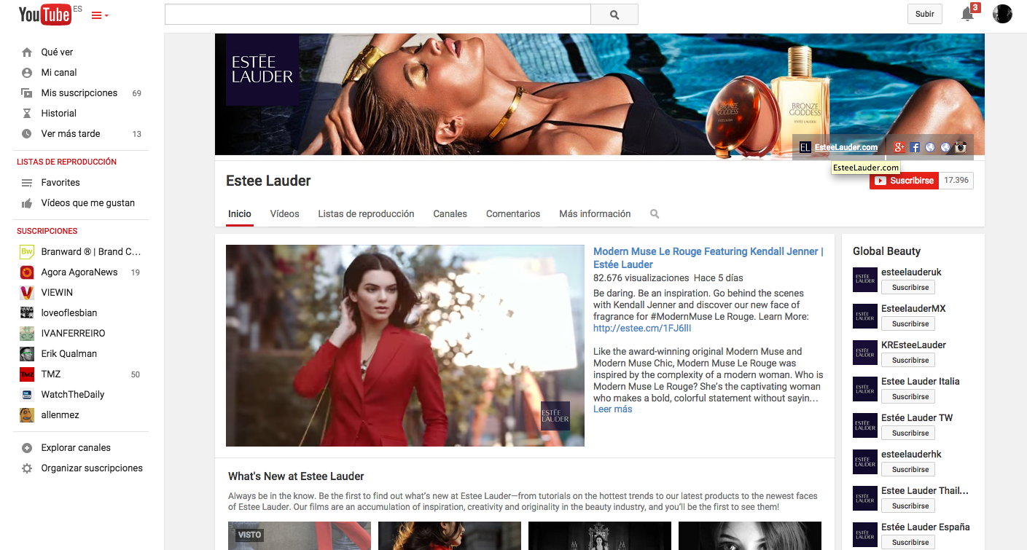The height and width of the screenshot is (550, 1027).
Task: Open the notifications bell
Action: (x=967, y=14)
